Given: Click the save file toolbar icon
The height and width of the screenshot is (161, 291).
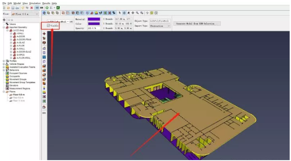Looking at the screenshot, I should pyautogui.click(x=13, y=8).
